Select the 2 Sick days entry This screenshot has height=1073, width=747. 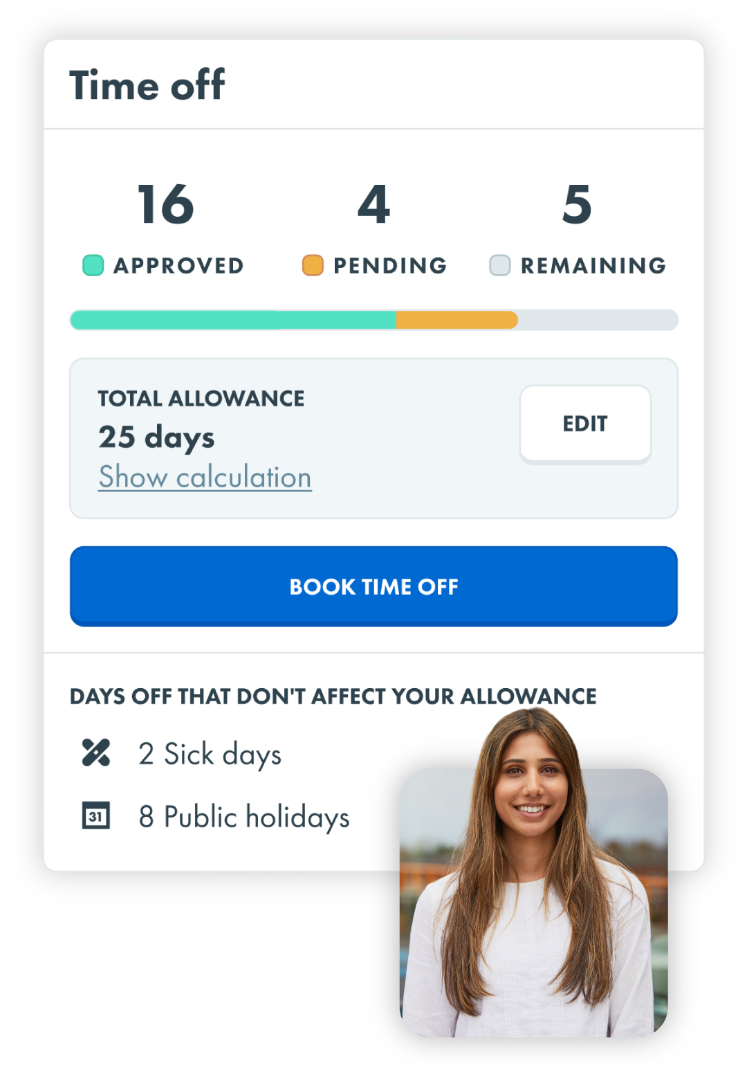click(210, 754)
